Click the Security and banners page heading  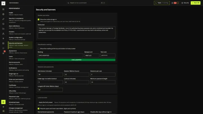tap(46, 10)
